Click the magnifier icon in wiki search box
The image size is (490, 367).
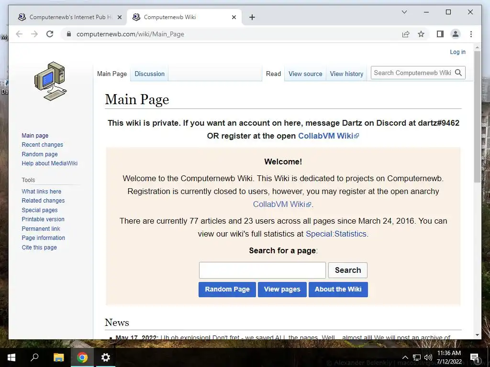pos(458,73)
